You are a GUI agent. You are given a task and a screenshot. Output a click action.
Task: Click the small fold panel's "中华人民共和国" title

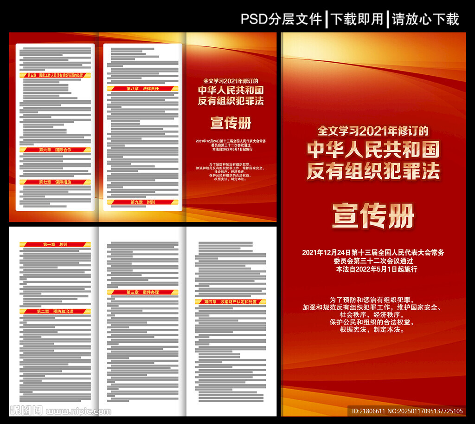(x=231, y=90)
